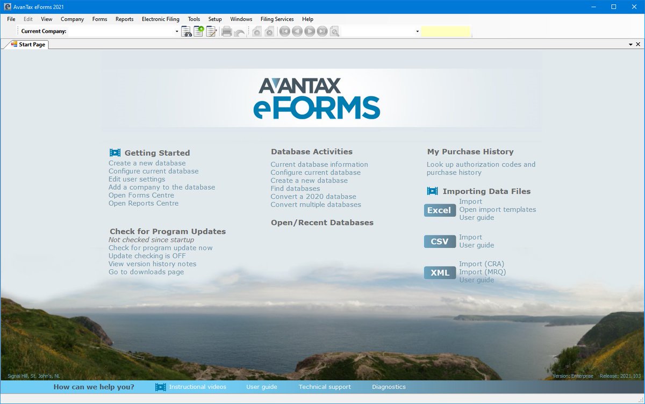Click the undo arrow toolbar icon
This screenshot has height=404, width=645.
tap(239, 32)
